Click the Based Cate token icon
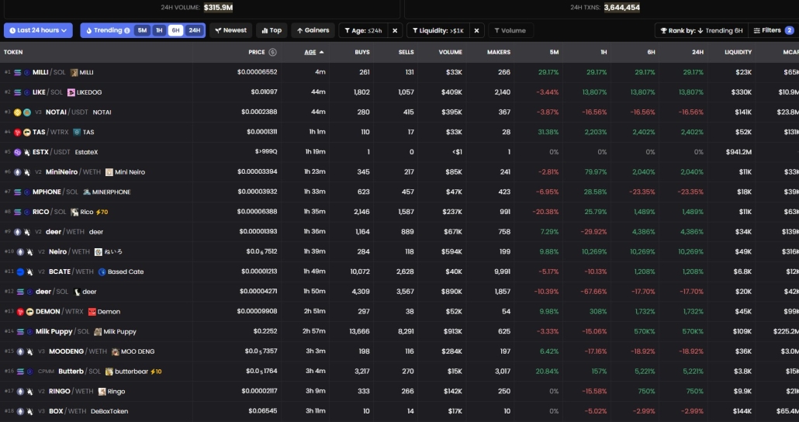 (x=102, y=272)
